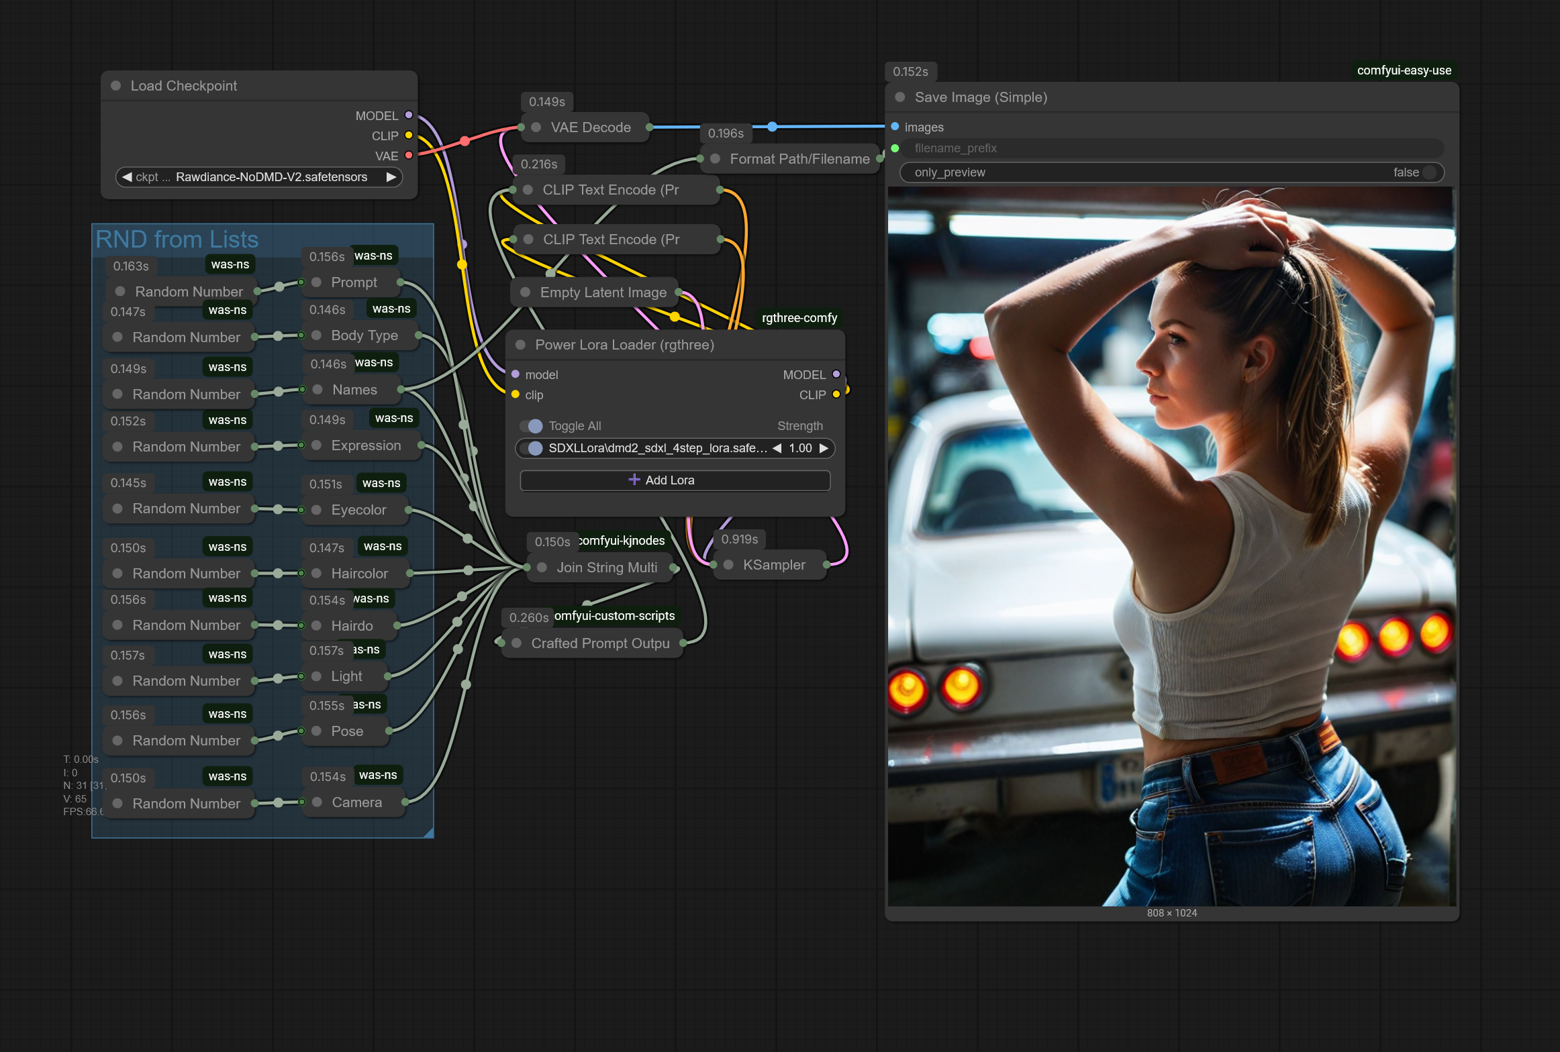Select previous checkpoint with left arrow
1560x1052 pixels.
click(x=127, y=177)
